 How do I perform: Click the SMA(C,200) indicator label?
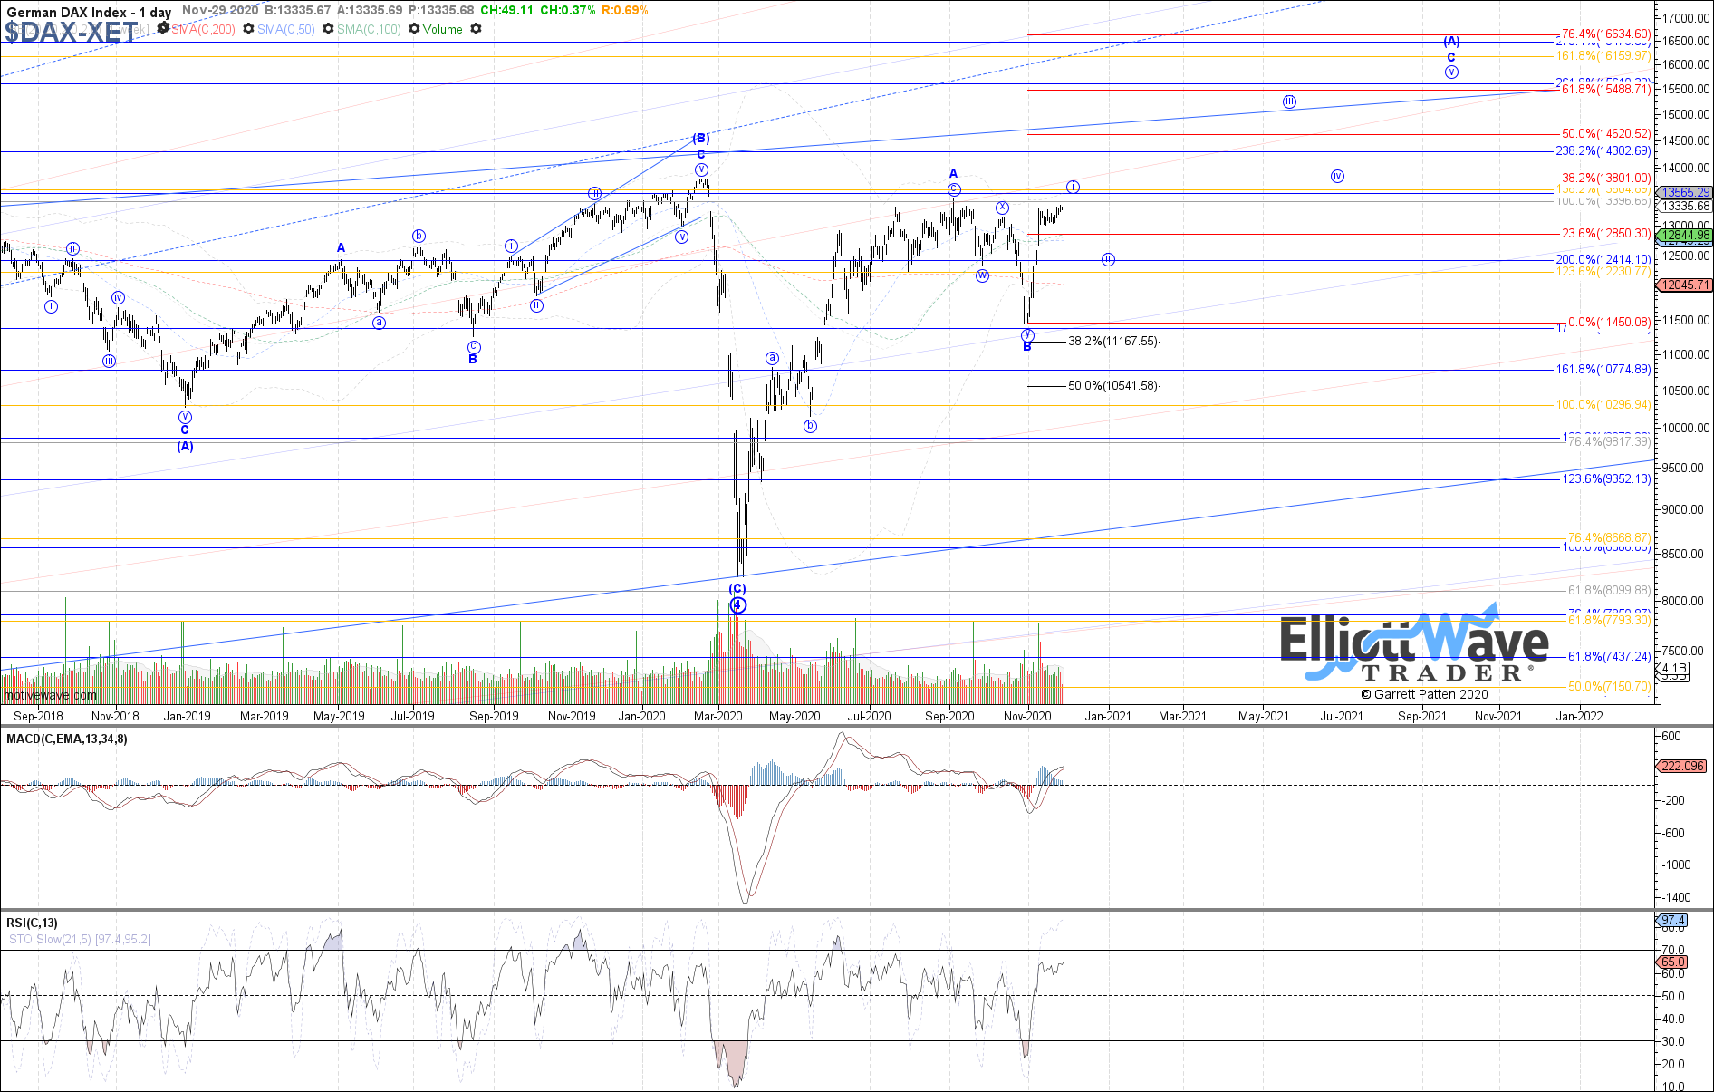[203, 29]
